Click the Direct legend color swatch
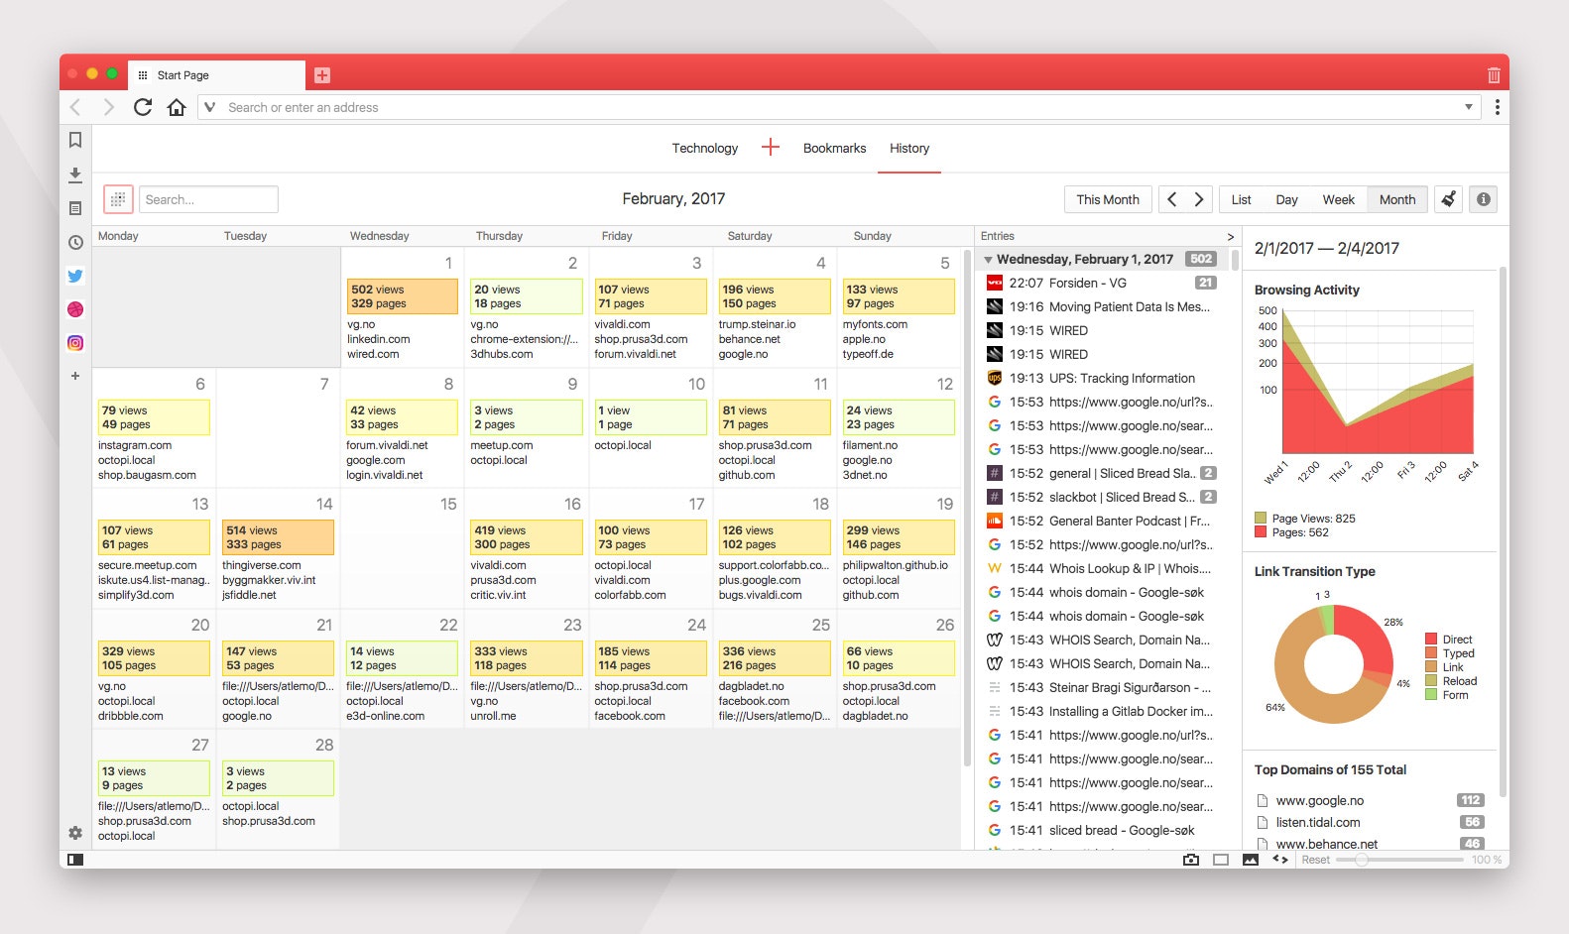 pos(1431,640)
